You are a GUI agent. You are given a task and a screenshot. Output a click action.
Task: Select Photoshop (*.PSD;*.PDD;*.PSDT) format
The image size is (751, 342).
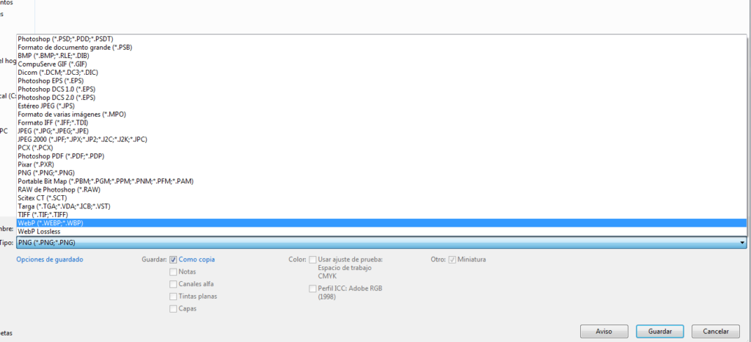[x=381, y=39]
